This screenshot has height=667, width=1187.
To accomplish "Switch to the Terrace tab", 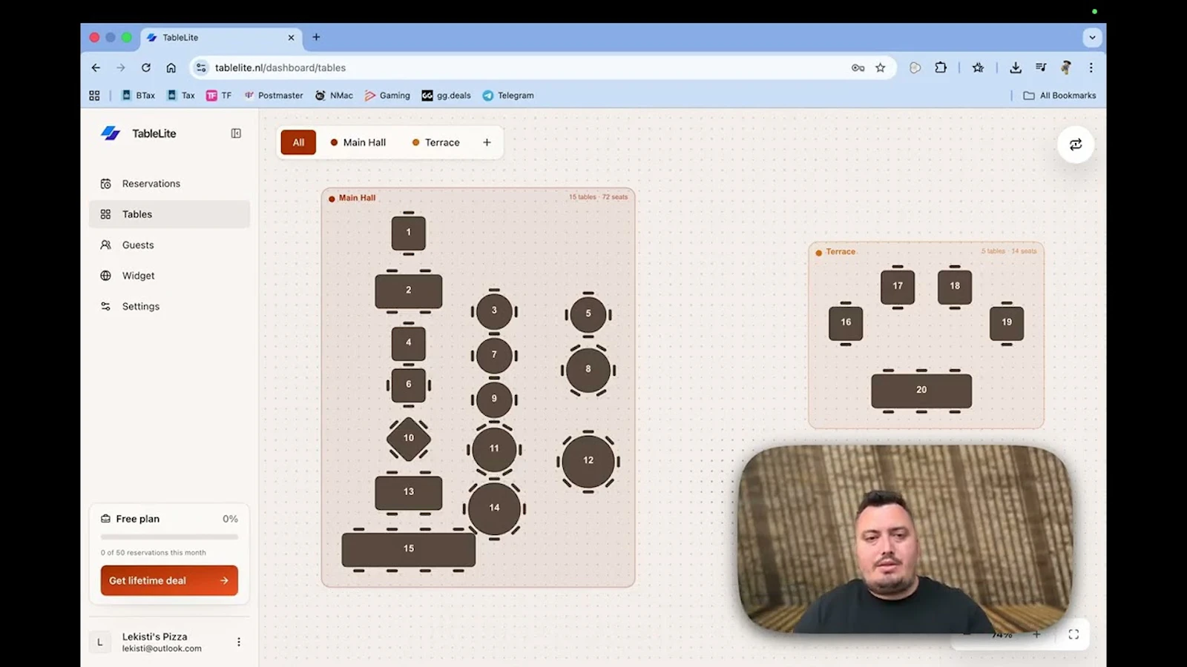I will pos(436,142).
